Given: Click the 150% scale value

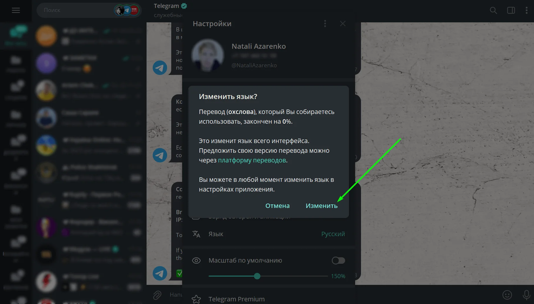Looking at the screenshot, I should pyautogui.click(x=338, y=276).
